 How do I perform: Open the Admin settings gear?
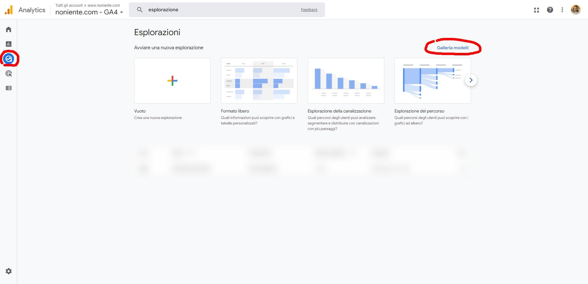pyautogui.click(x=9, y=271)
